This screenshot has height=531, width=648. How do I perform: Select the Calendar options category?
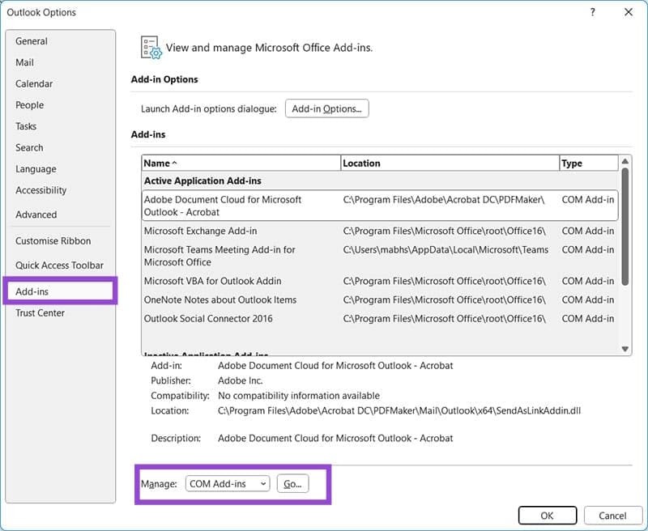[x=33, y=83]
